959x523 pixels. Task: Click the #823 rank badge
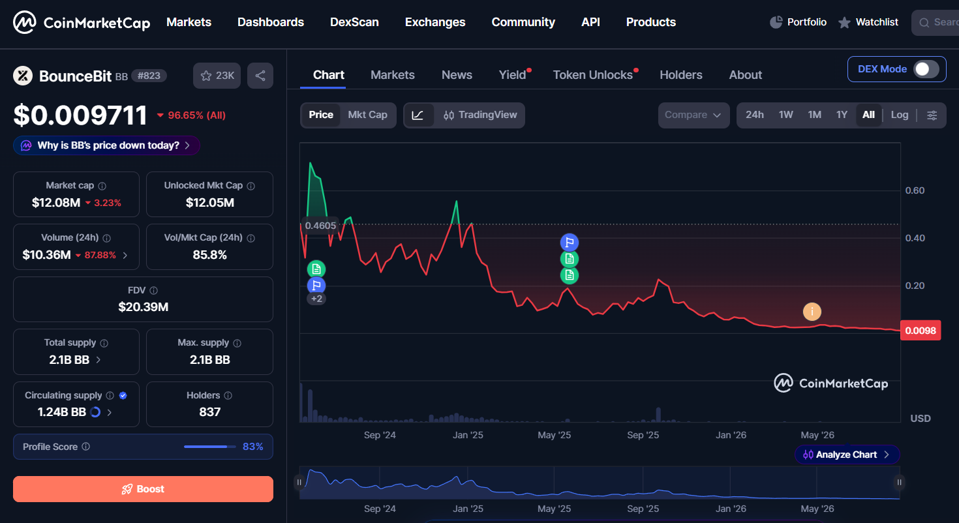pyautogui.click(x=149, y=76)
